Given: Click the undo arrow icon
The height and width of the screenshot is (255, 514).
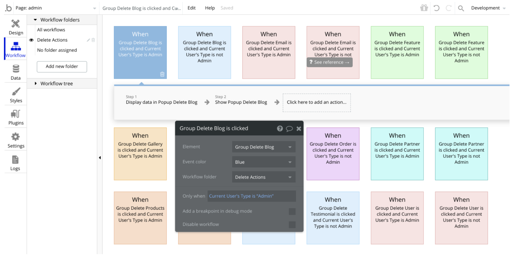Looking at the screenshot, I should pos(436,8).
